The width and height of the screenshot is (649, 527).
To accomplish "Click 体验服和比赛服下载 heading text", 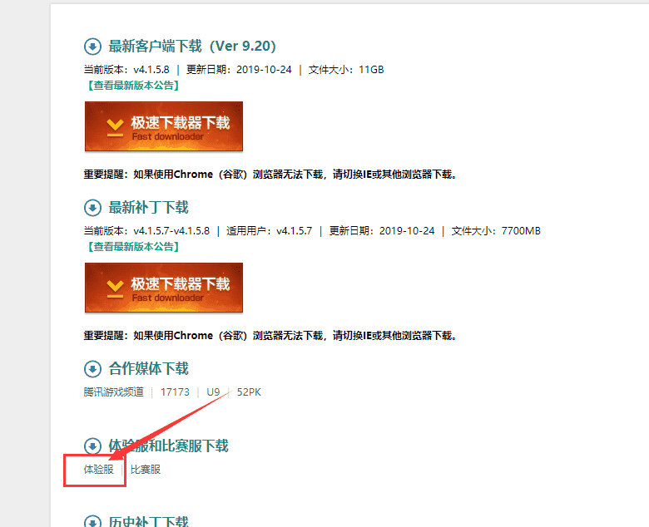I will tap(168, 446).
